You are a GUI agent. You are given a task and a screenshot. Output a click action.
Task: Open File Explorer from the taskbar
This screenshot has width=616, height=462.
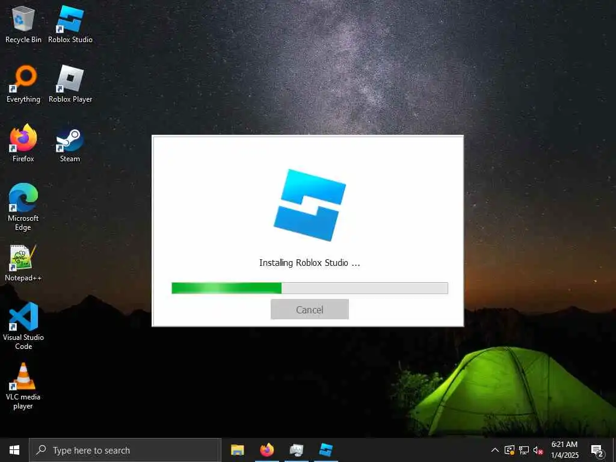(237, 450)
